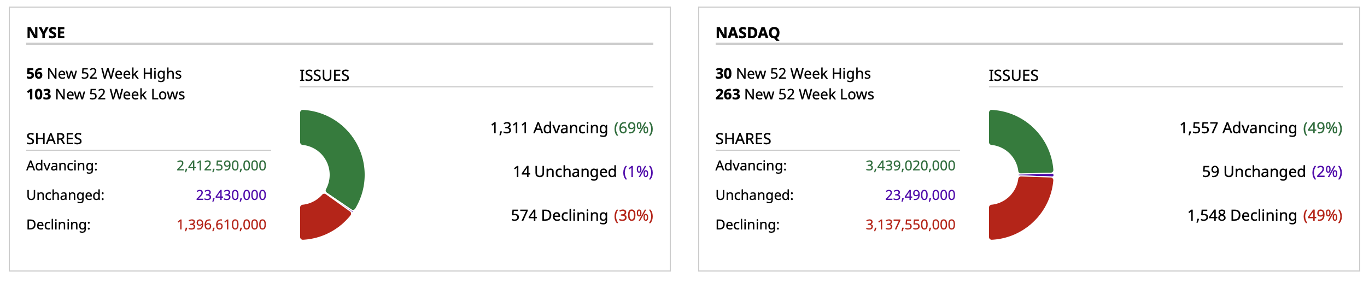Image resolution: width=1369 pixels, height=283 pixels.
Task: Click the "59 Unchanged (2%)" NASDAQ legend entry
Action: tap(1272, 172)
